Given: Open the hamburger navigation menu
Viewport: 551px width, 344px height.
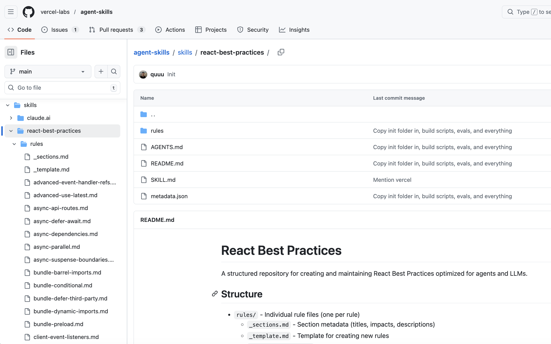Looking at the screenshot, I should (11, 12).
